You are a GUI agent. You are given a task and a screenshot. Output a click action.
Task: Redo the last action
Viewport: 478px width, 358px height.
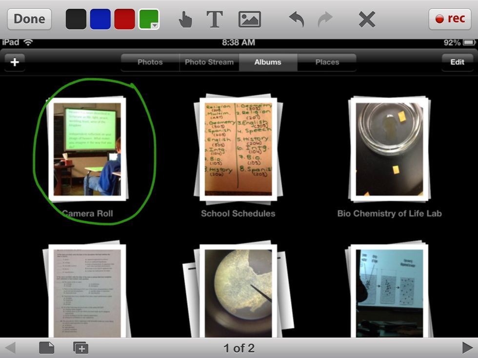pyautogui.click(x=325, y=19)
